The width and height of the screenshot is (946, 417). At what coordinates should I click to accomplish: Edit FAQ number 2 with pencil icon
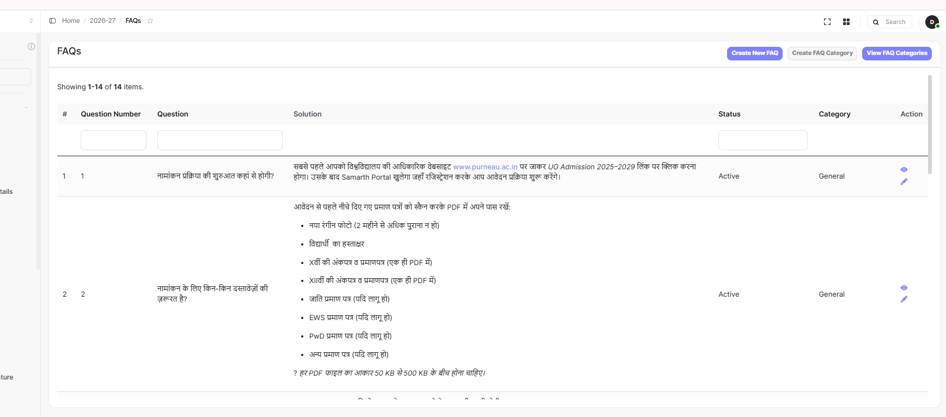[904, 299]
